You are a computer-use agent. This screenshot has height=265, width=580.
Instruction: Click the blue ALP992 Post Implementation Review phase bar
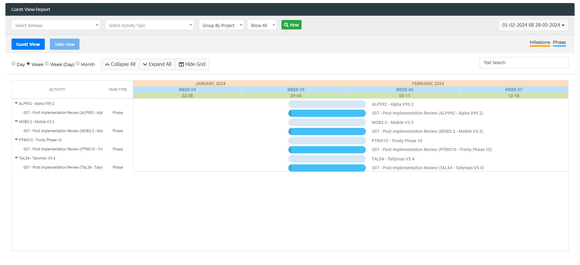tap(327, 113)
